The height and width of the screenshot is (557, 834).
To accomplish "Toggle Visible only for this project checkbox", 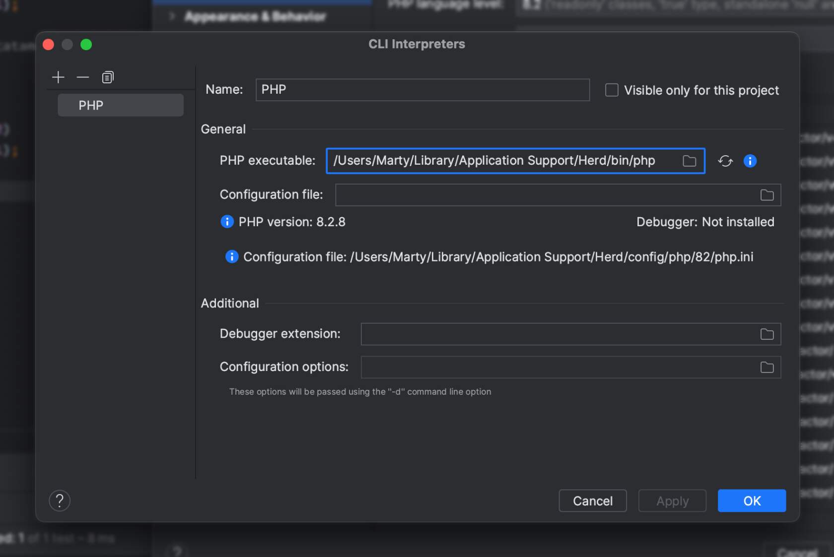I will pos(612,90).
